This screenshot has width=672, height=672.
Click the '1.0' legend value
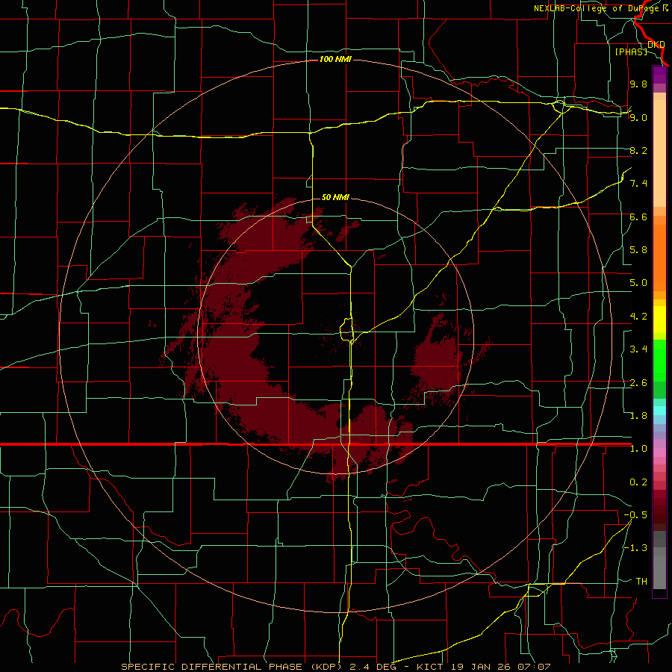[x=638, y=449]
